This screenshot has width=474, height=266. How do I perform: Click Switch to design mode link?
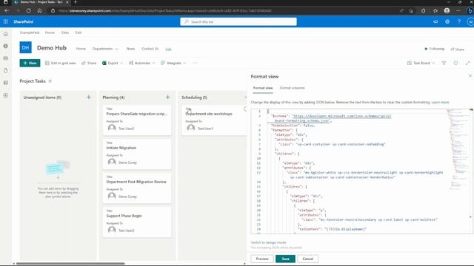pyautogui.click(x=268, y=242)
